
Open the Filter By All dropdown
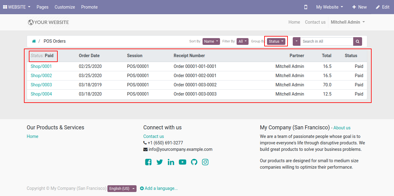coord(243,41)
